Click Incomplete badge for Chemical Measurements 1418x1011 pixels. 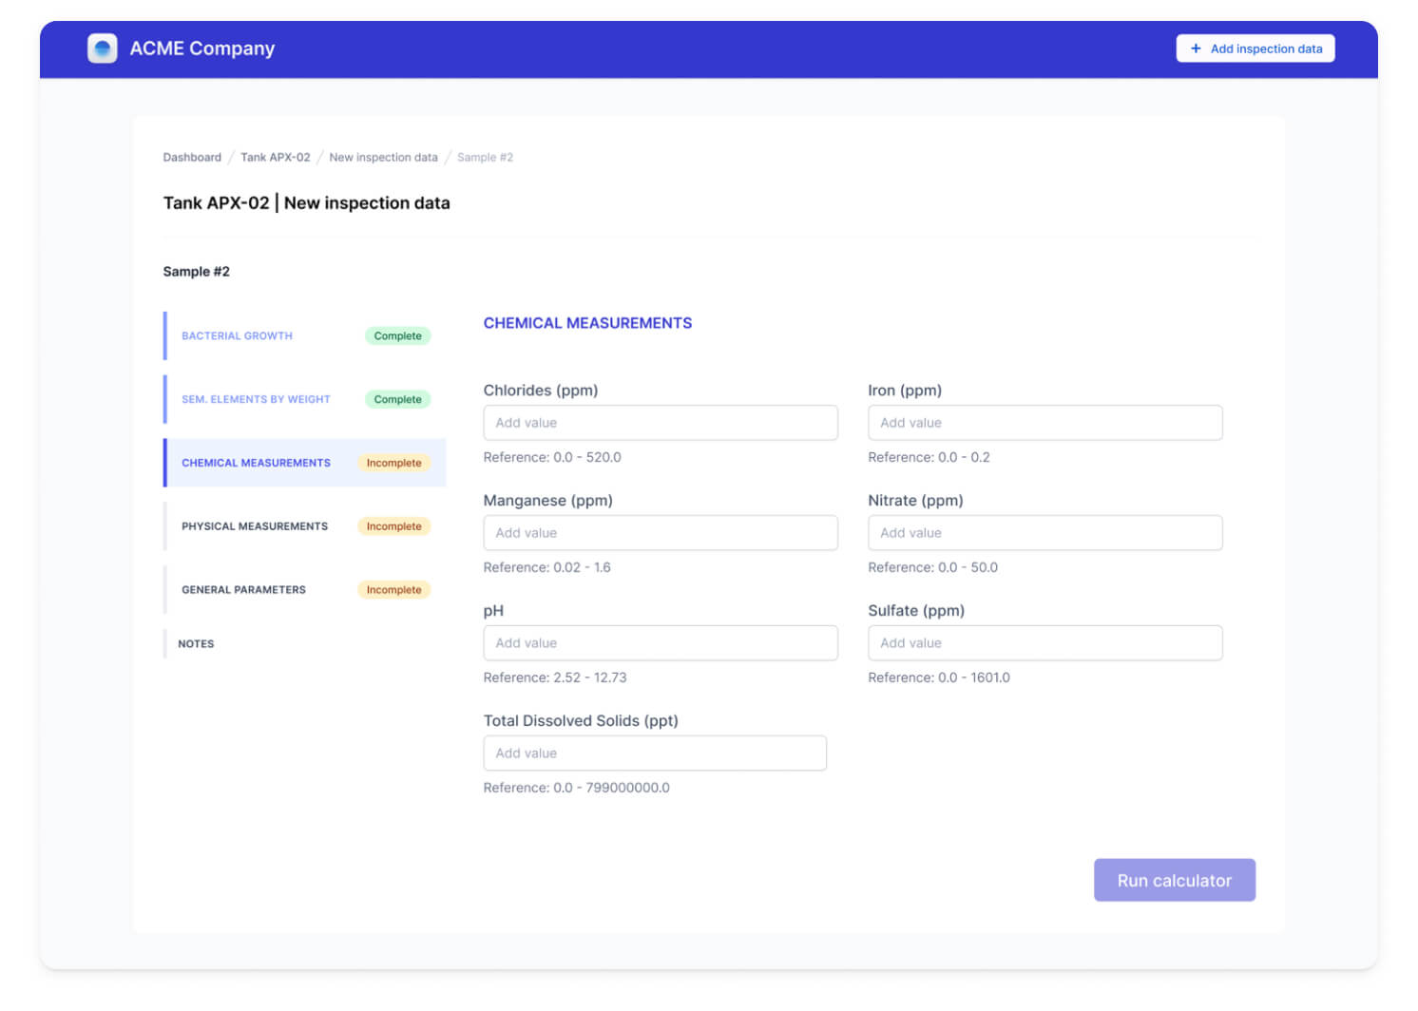393,464
